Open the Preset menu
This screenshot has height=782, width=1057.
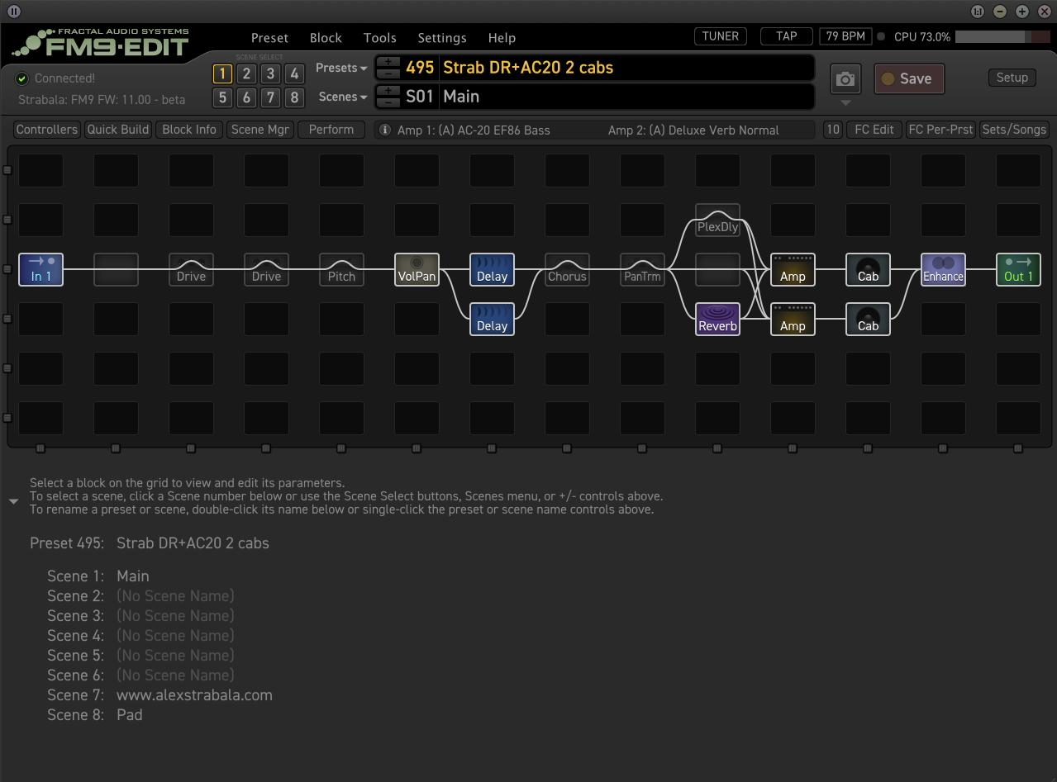point(269,38)
